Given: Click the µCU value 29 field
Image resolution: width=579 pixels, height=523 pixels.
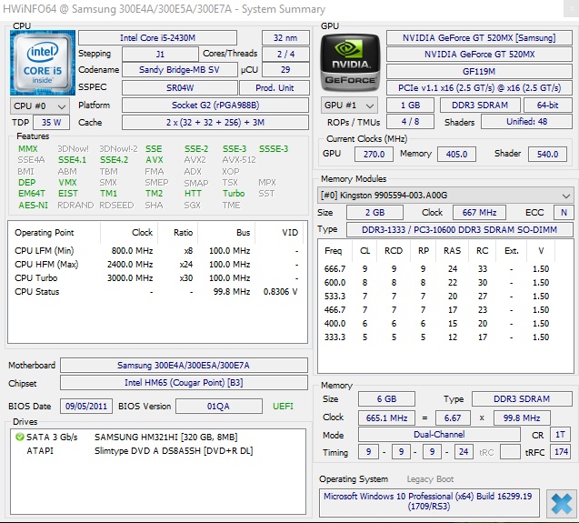Looking at the screenshot, I should 285,70.
